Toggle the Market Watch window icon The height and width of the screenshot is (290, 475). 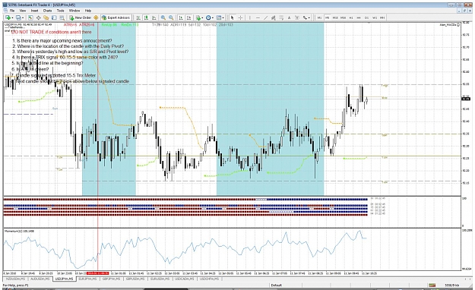tap(30, 17)
